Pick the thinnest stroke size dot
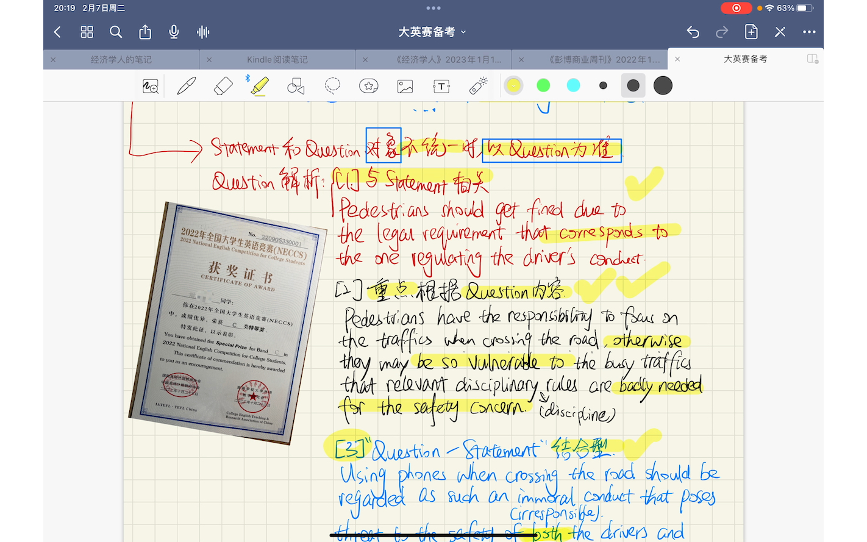Viewport: 867px width, 542px height. (603, 85)
